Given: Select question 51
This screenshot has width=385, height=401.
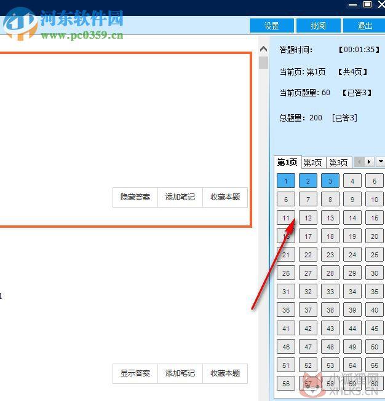Looking at the screenshot, I should tap(286, 365).
